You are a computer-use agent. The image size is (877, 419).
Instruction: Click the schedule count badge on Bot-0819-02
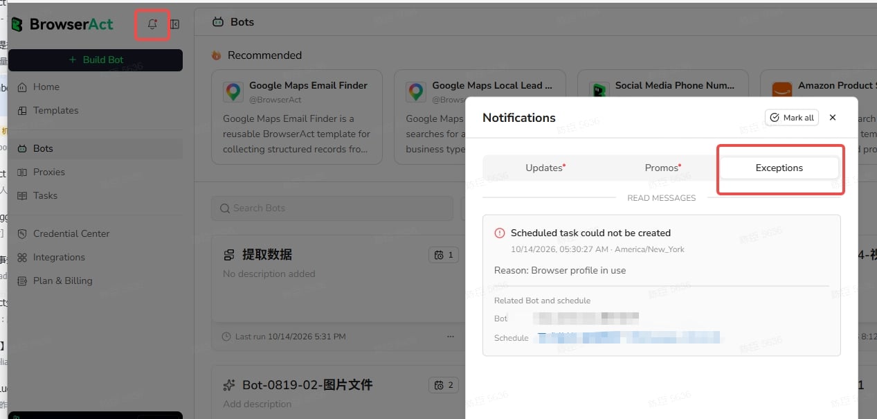pos(444,385)
